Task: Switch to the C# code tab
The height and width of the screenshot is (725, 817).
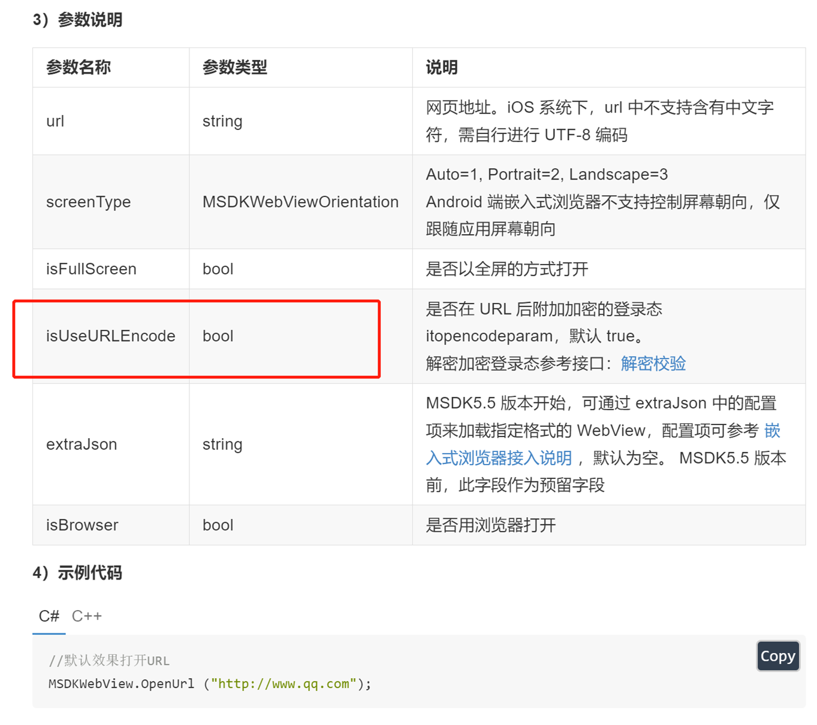Action: pyautogui.click(x=49, y=616)
